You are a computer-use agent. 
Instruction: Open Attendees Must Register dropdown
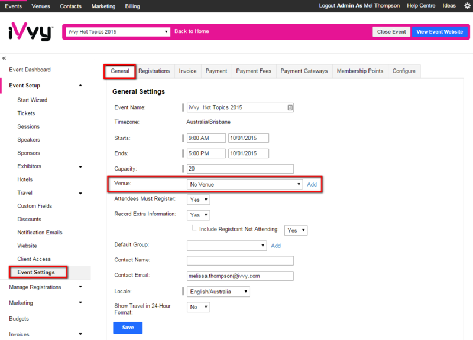coord(198,200)
